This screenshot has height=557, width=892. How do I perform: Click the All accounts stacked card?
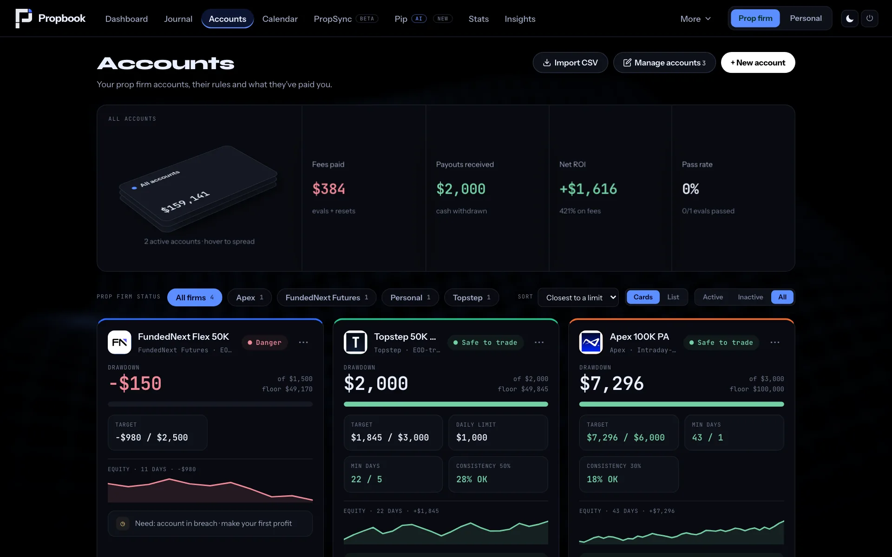[x=198, y=189]
